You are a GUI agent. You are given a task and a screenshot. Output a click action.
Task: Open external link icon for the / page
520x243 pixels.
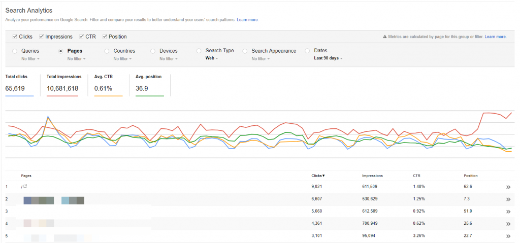click(25, 186)
